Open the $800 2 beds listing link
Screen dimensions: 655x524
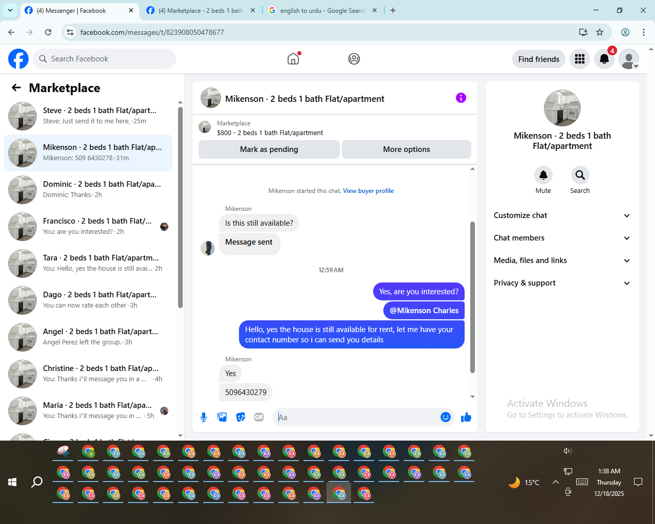pos(270,133)
